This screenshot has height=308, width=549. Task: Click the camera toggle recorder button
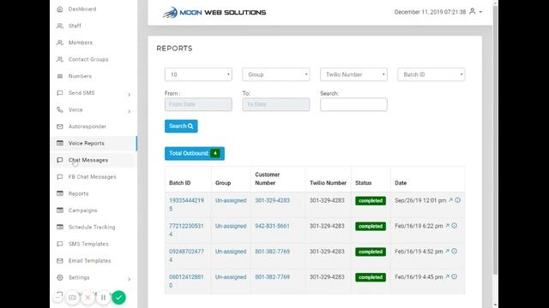point(72,298)
